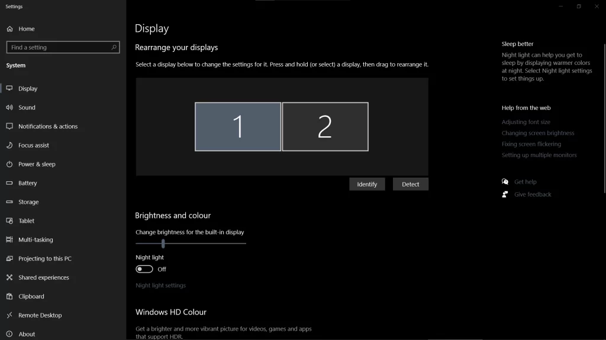Screen dimensions: 606x340
Task: Click the Sound speaker icon
Action: [9, 107]
